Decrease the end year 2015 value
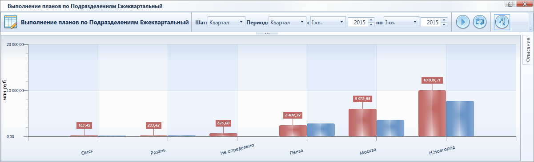The width and height of the screenshot is (534, 162). [444, 25]
